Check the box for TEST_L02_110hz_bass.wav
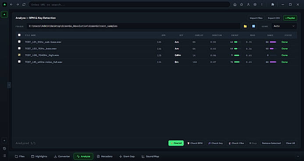 pyautogui.click(x=19, y=48)
